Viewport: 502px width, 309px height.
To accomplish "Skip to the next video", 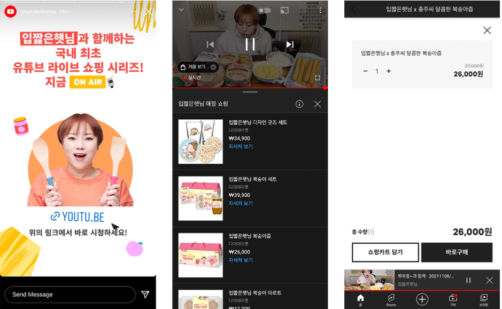I will point(290,44).
